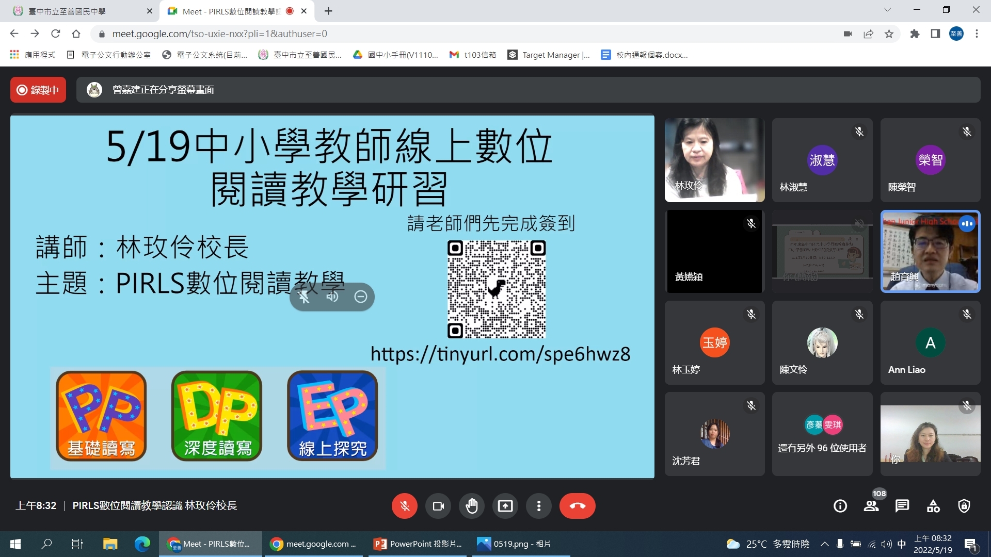Screen dimensions: 991x557
Task: Expand Chrome tab search arrow
Action: (887, 10)
